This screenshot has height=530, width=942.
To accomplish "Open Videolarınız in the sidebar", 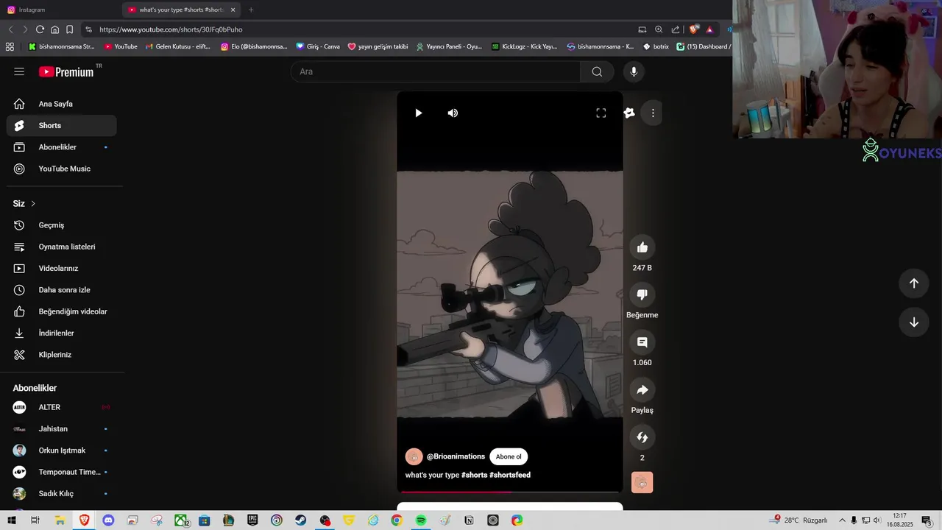I will pyautogui.click(x=62, y=269).
